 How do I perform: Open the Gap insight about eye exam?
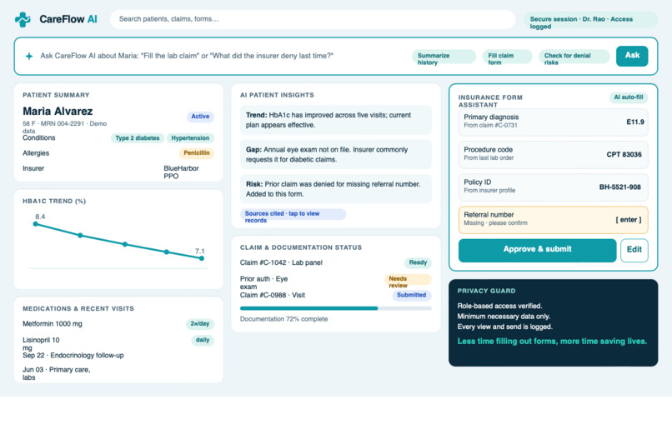tap(335, 155)
